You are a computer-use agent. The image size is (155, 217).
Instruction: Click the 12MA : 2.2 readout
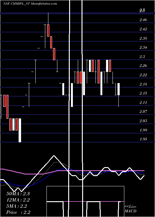(18, 200)
